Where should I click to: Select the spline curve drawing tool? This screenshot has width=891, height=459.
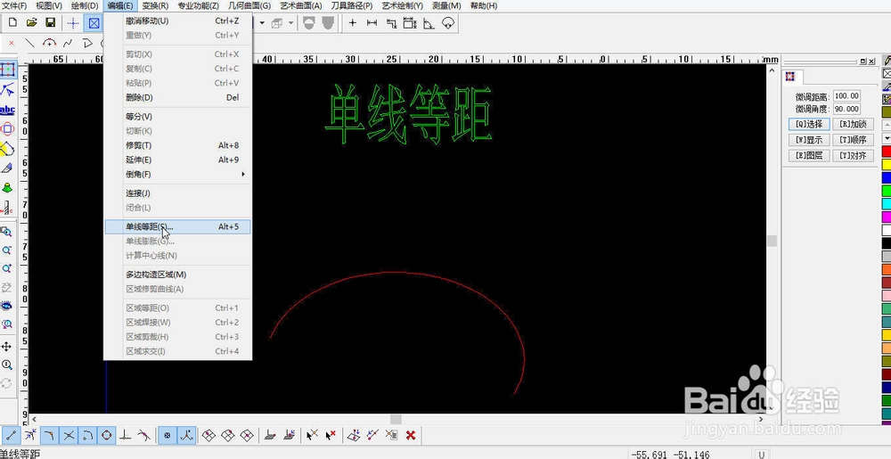coord(69,43)
